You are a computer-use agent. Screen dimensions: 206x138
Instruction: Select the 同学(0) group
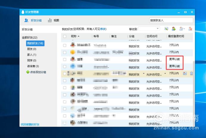pyautogui.click(x=32, y=60)
